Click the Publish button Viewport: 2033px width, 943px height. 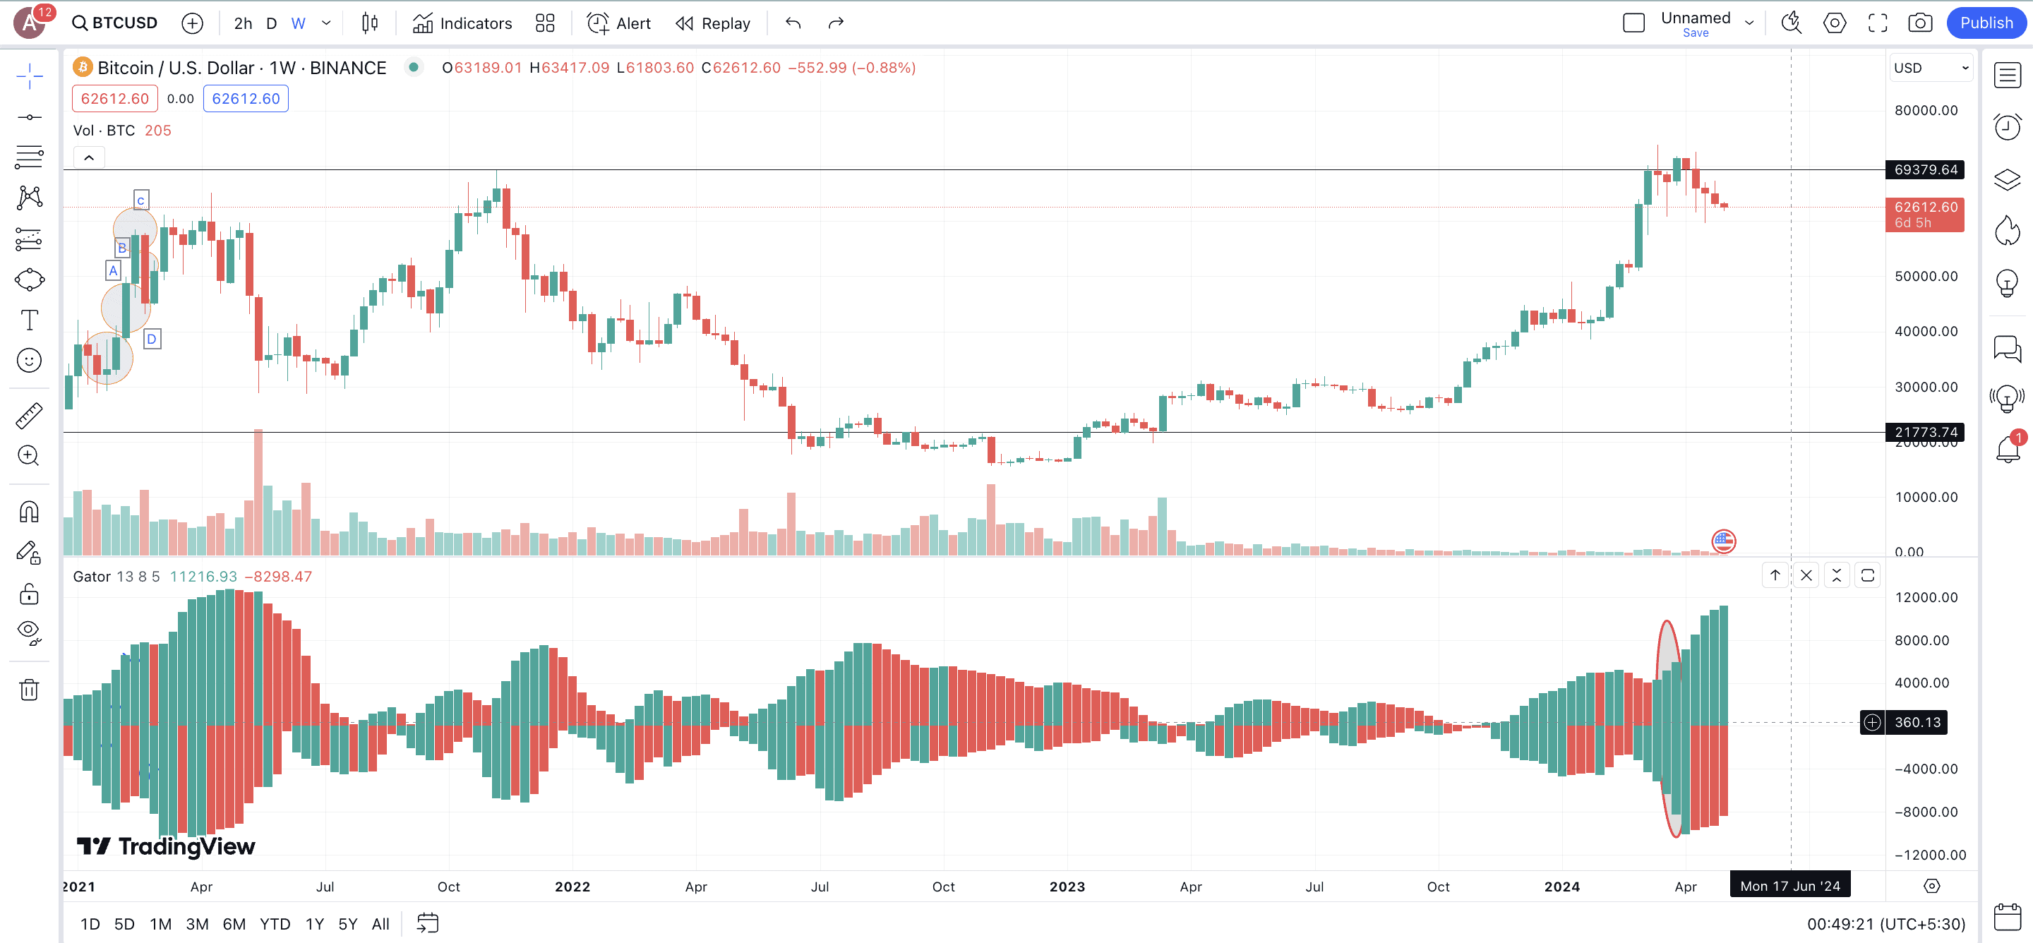coord(1986,23)
